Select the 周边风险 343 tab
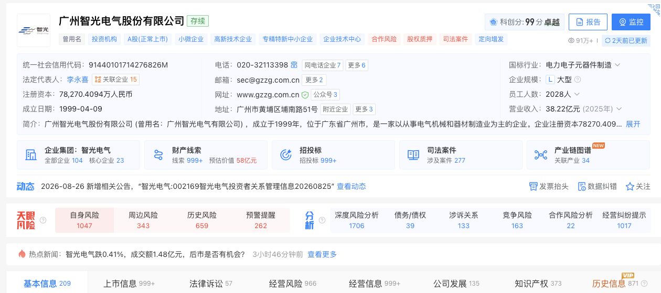 pos(143,220)
